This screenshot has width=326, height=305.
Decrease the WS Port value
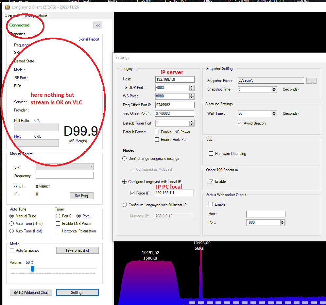pyautogui.click(x=192, y=98)
